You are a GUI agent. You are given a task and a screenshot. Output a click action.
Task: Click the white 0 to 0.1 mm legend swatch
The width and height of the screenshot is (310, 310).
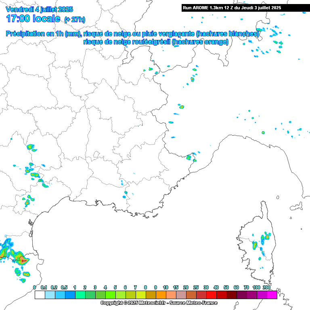pos(40,295)
